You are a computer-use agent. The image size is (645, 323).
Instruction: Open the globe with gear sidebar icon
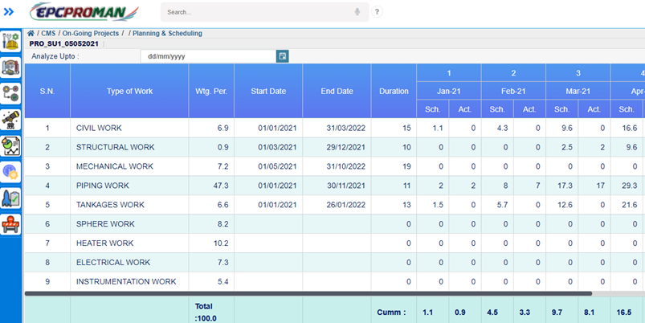coord(10,172)
